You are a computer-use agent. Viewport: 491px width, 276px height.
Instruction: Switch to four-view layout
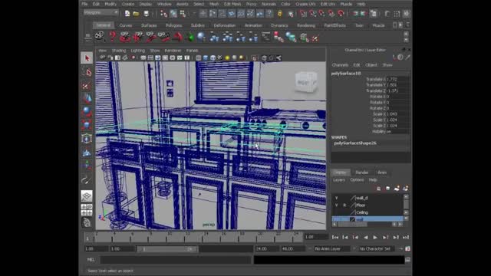point(87,209)
